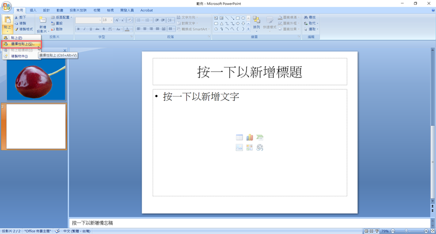
Task: Click the Insert Media Clip icon in the placeholder
Action: point(260,147)
